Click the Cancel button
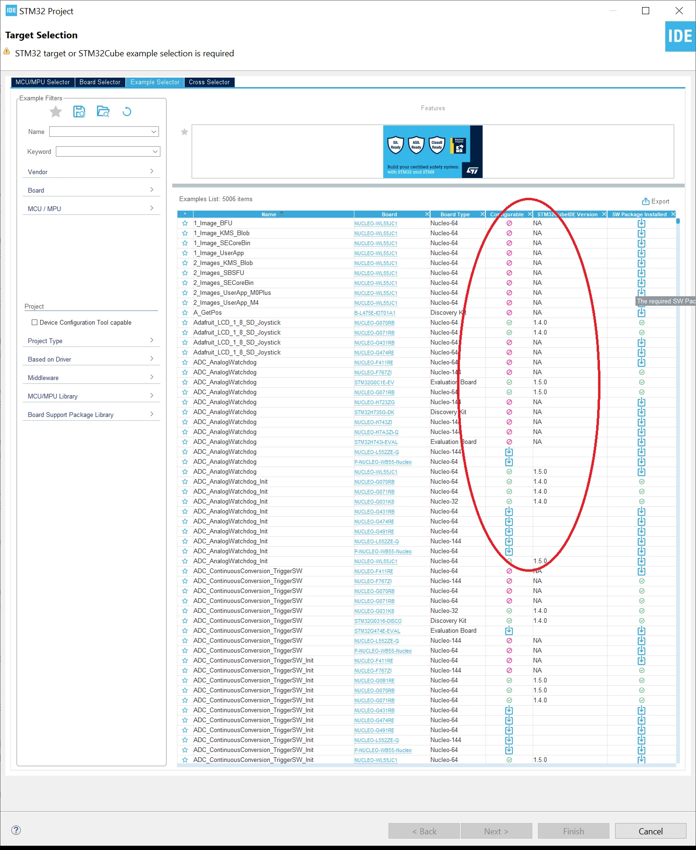Viewport: 696px width, 850px height. point(651,831)
